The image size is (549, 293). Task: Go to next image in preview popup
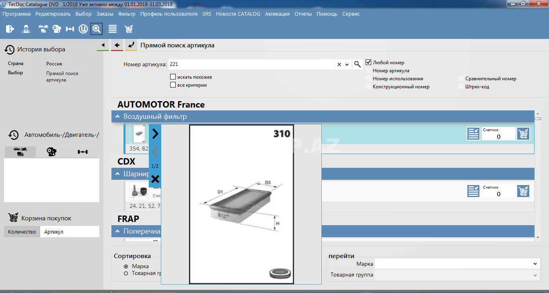[x=155, y=133]
